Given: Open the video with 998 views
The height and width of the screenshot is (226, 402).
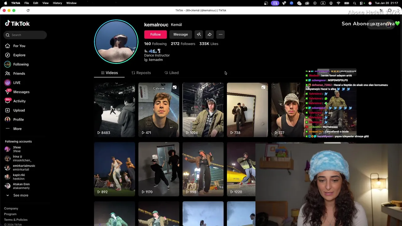Looking at the screenshot, I should 203,169.
